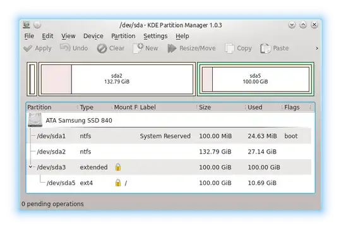Image resolution: width=341 pixels, height=230 pixels.
Task: Select the sda2 block in partition graph
Action: pos(117,79)
